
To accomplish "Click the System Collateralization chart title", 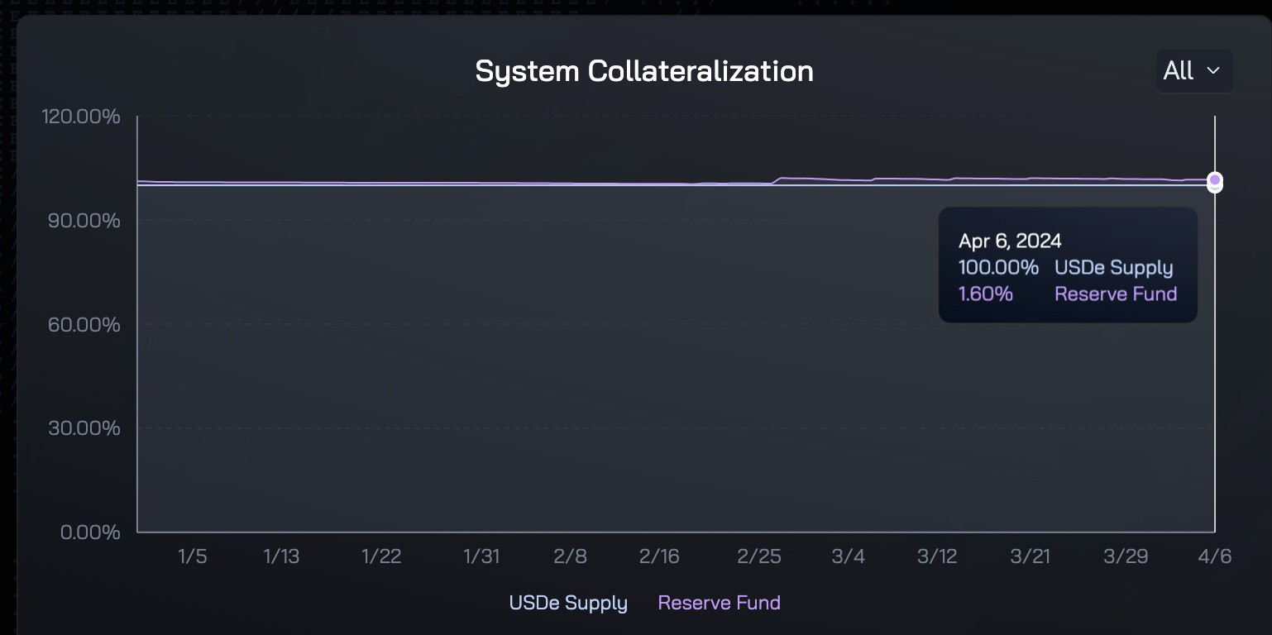I will (x=644, y=71).
